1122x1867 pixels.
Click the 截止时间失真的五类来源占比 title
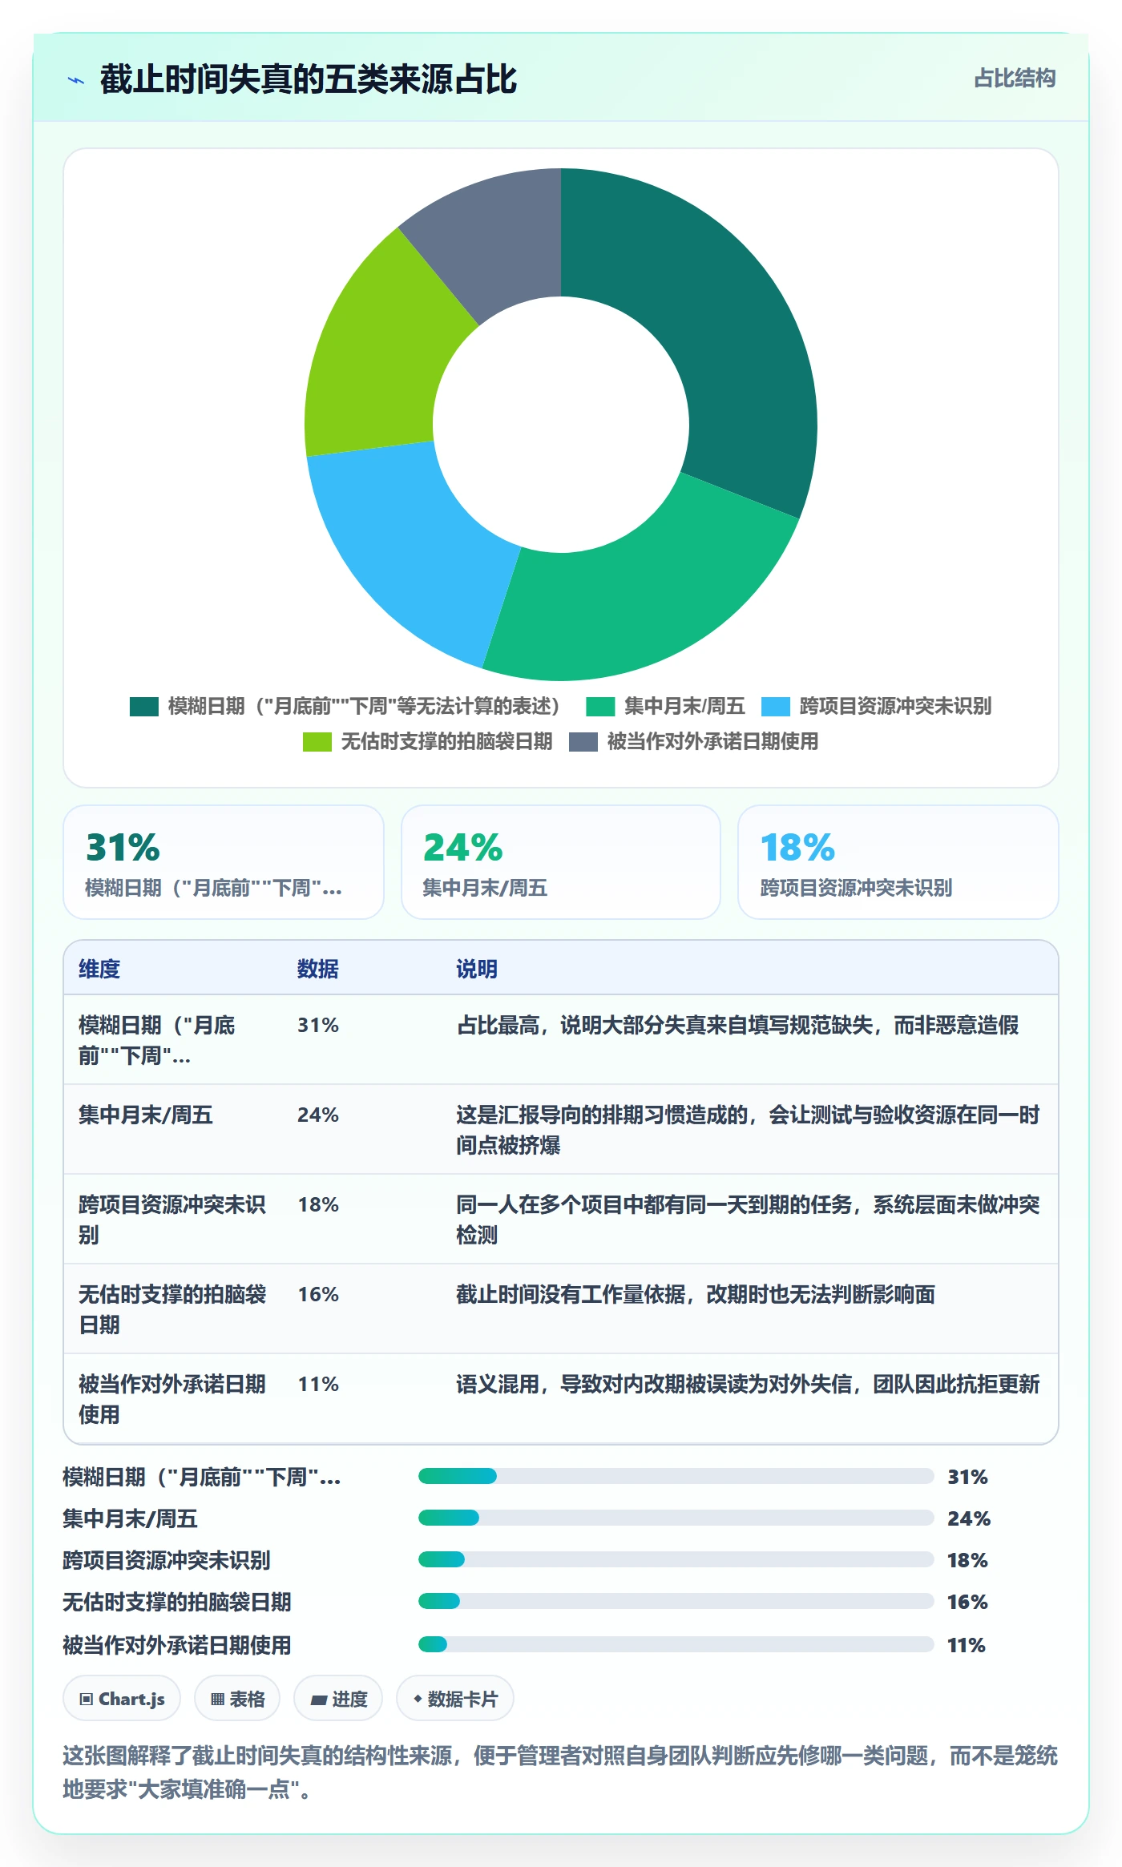point(309,79)
